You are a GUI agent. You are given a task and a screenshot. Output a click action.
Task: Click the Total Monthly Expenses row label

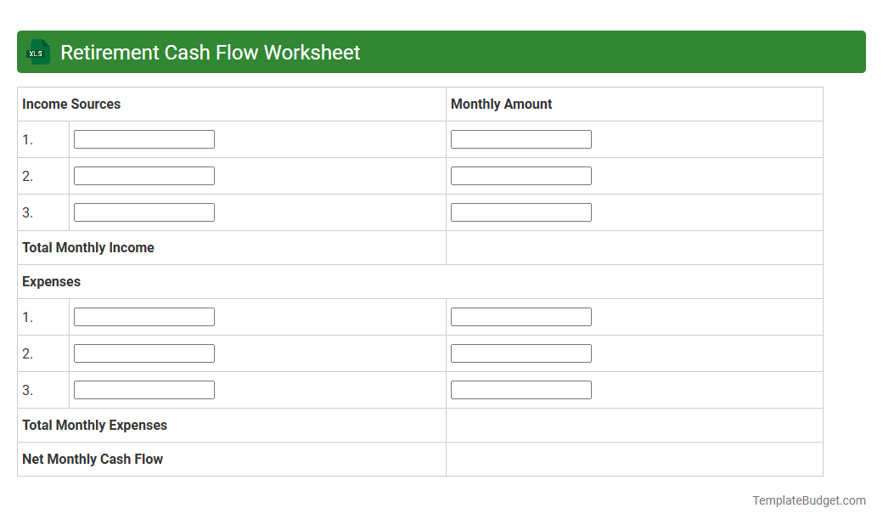(93, 425)
